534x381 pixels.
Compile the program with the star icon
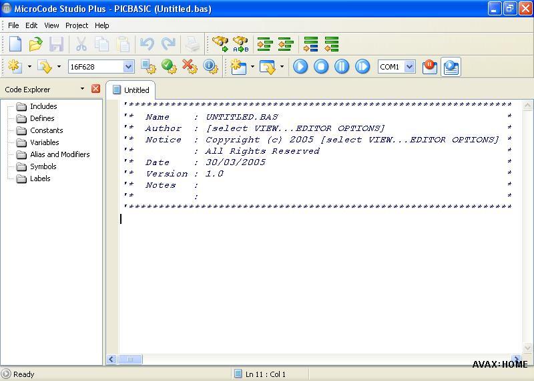coord(15,66)
